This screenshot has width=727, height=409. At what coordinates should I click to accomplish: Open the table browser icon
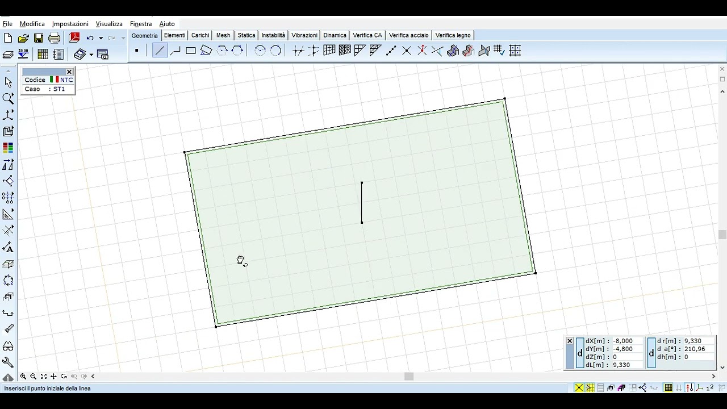coord(43,55)
